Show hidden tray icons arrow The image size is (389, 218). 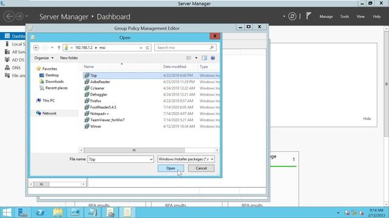[x=338, y=213]
